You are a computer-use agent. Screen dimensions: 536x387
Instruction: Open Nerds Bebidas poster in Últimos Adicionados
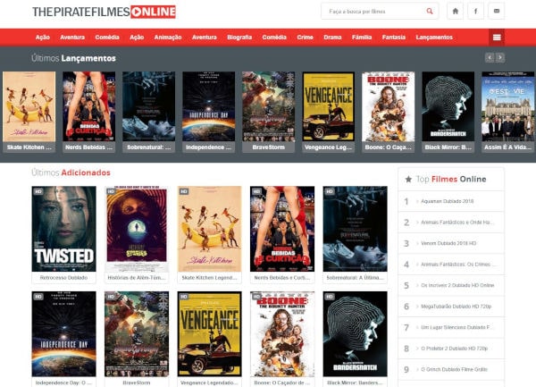[282, 229]
